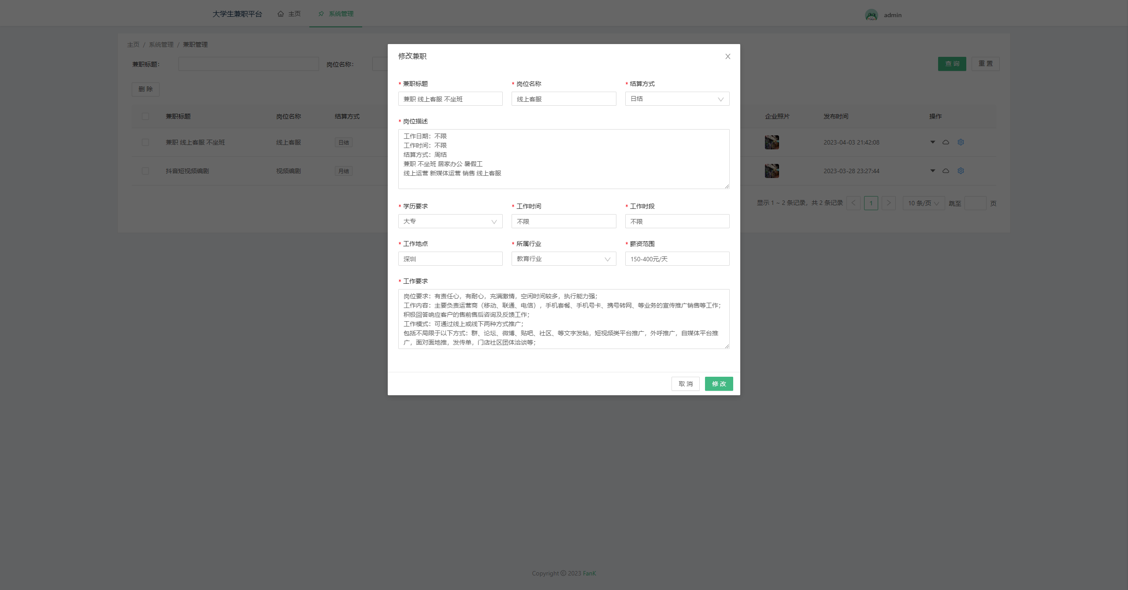Check the row 兼职 线上客服 不坐班

(145, 142)
